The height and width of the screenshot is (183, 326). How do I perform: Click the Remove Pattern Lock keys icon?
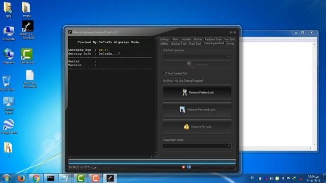[184, 93]
